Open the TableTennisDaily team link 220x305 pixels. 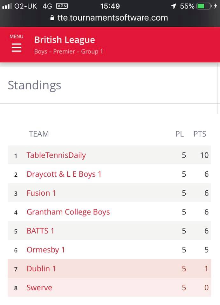click(x=56, y=155)
